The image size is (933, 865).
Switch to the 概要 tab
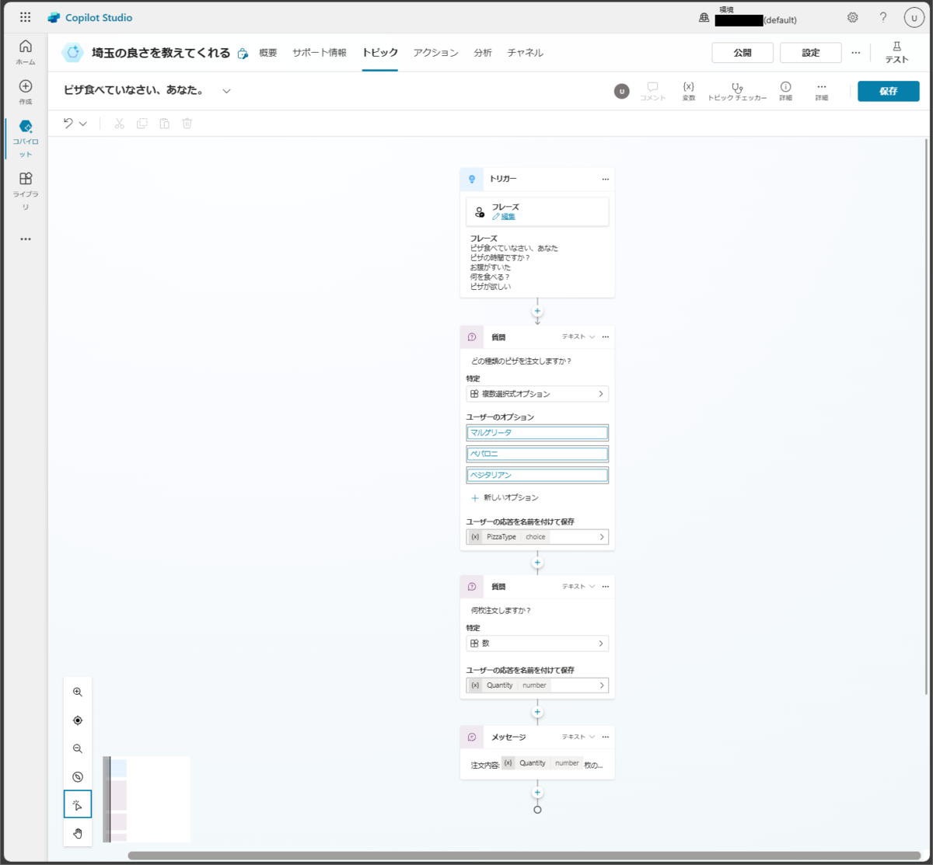click(x=267, y=53)
